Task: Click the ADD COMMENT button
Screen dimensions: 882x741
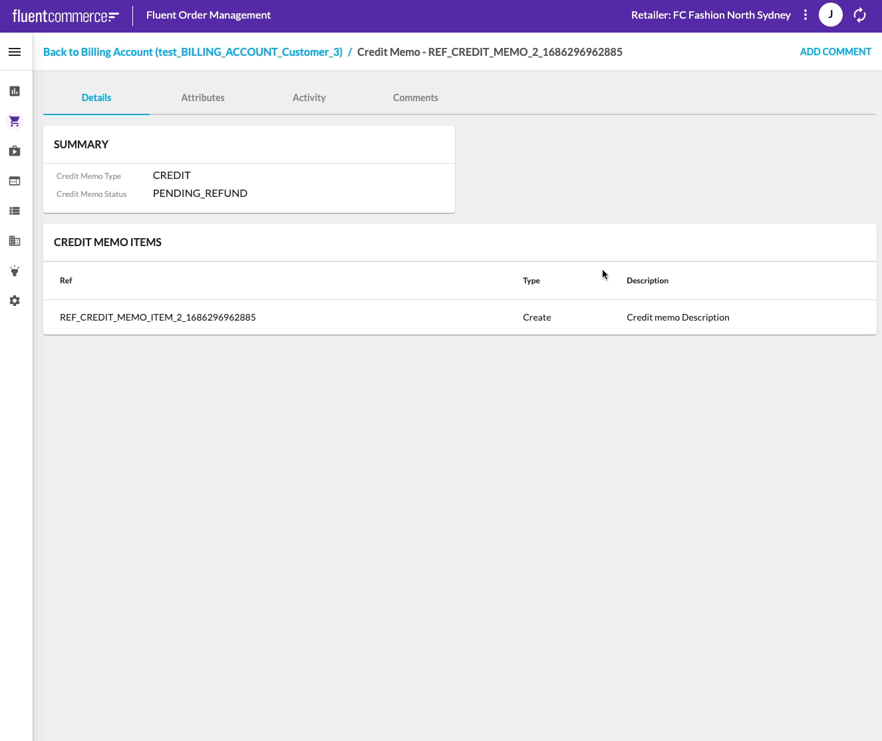Action: [835, 52]
